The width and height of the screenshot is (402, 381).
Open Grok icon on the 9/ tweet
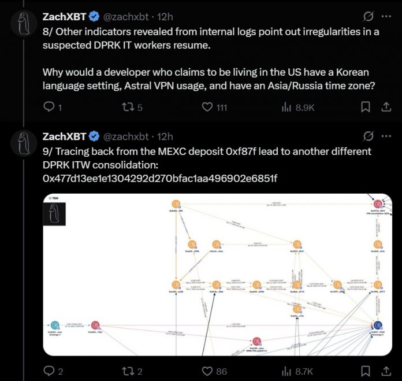pos(367,136)
